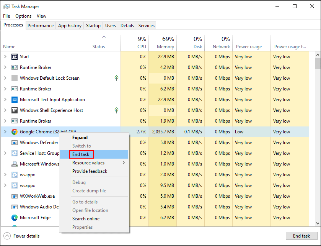321x246 pixels.
Task: Switch to the App history tab
Action: click(70, 26)
